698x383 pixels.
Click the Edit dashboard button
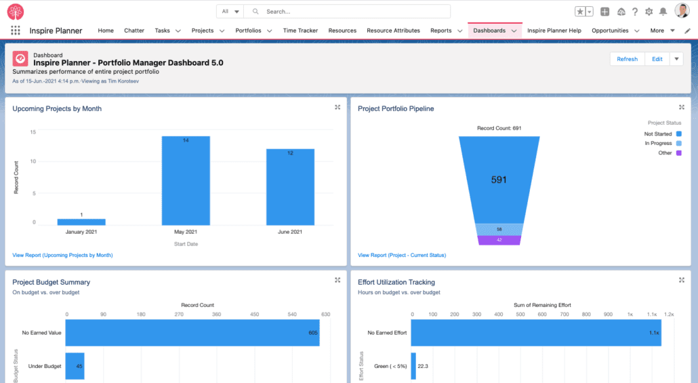point(657,59)
